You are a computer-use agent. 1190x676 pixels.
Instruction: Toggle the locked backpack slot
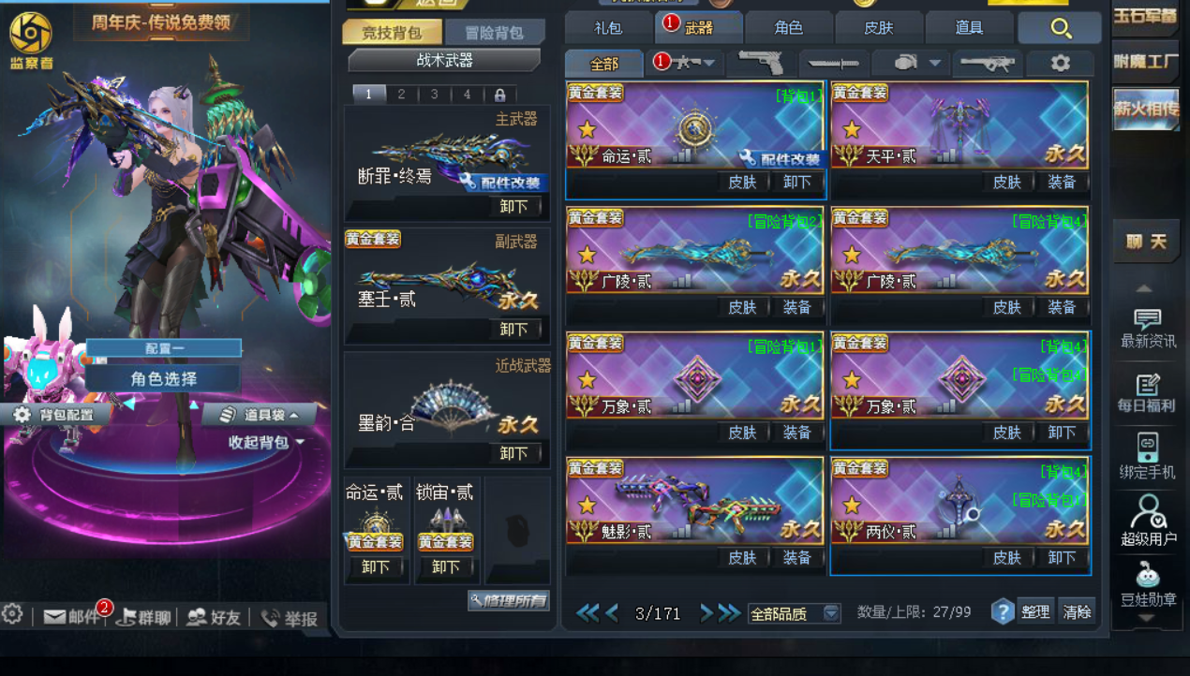pyautogui.click(x=499, y=95)
